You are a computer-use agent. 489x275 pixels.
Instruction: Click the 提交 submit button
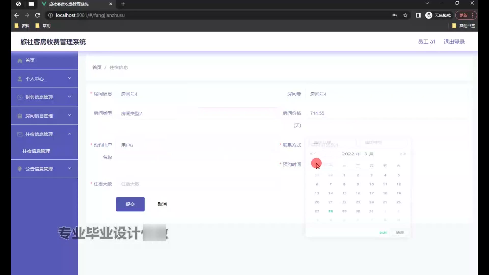pos(130,204)
